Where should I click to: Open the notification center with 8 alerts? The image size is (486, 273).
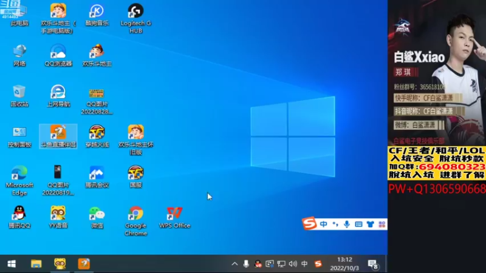pyautogui.click(x=372, y=264)
